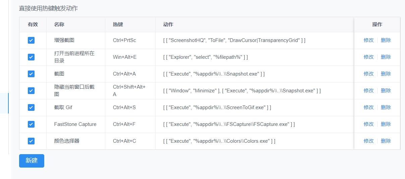Click 修改 for the Win+Alt+E hotkey

tap(368, 57)
